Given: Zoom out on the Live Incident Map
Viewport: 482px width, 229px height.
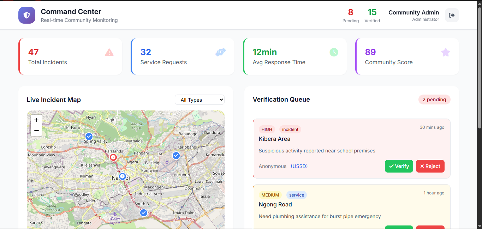Looking at the screenshot, I should click(x=36, y=131).
